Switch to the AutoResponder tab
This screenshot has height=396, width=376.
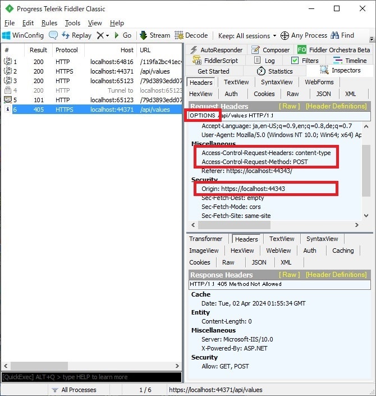tap(217, 50)
